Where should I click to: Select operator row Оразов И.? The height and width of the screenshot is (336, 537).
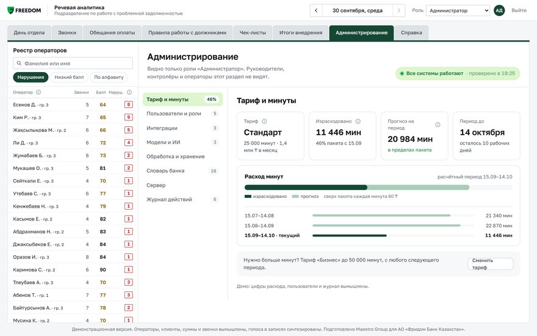click(x=73, y=257)
